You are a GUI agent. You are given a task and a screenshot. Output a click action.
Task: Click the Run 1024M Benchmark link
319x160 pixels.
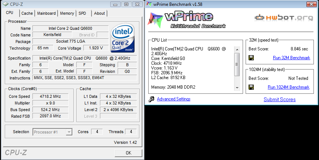point(288,87)
